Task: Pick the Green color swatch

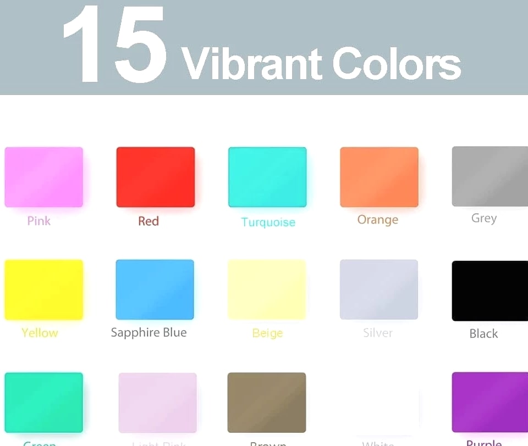Action: 44,403
